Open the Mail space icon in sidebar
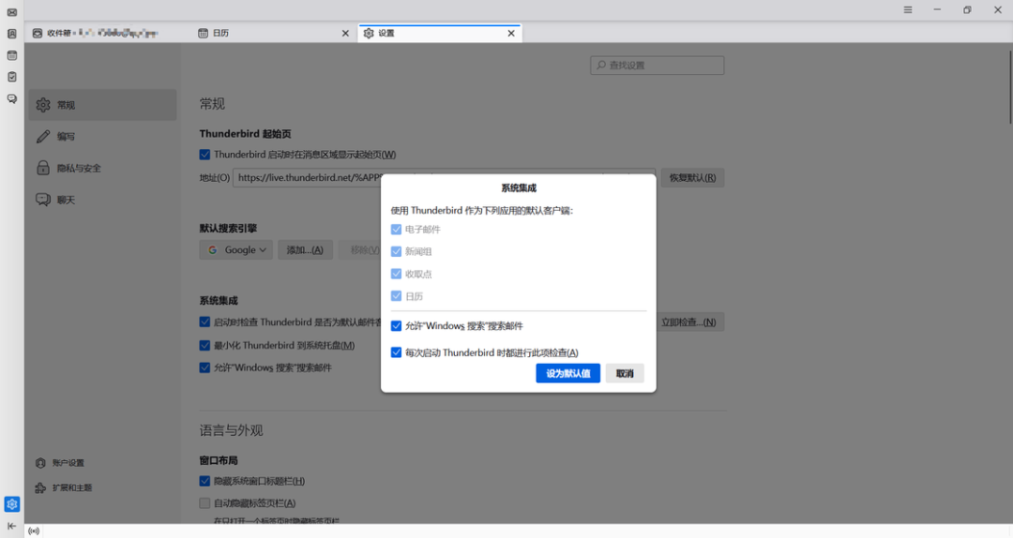The width and height of the screenshot is (1013, 538). coord(11,12)
